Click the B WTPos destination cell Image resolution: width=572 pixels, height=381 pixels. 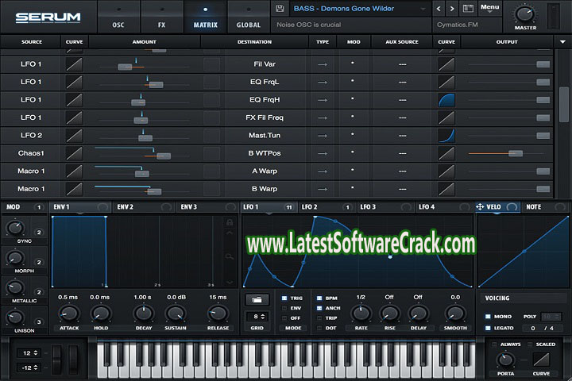click(265, 153)
